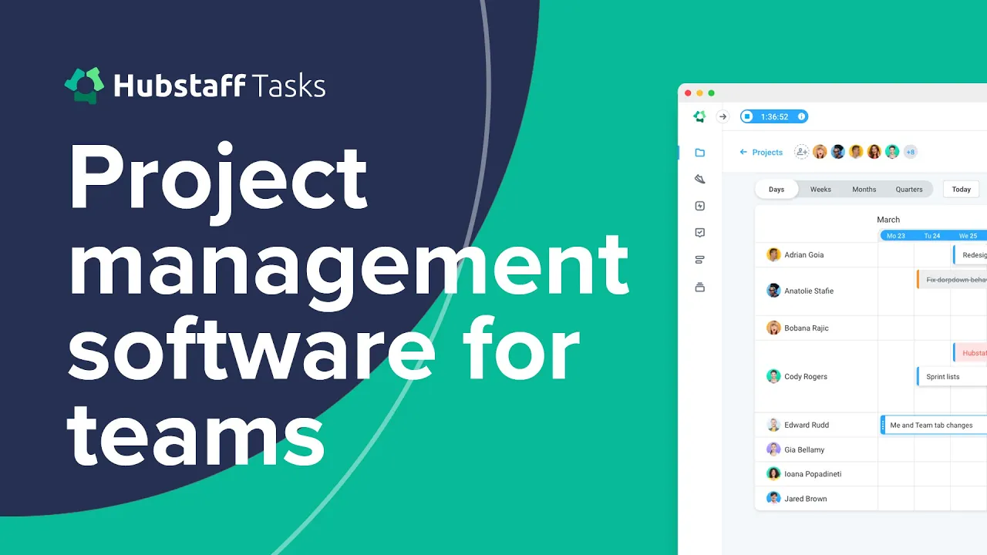This screenshot has height=555, width=987.
Task: Click the 1:36:52 timer display
Action: tap(774, 116)
